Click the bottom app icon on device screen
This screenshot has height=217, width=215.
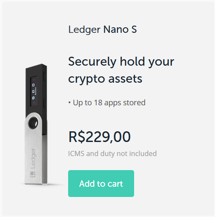click(33, 98)
